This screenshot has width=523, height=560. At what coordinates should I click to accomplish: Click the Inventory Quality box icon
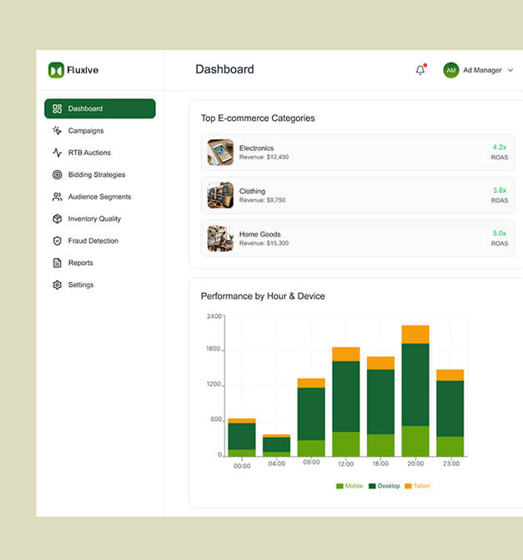click(57, 219)
